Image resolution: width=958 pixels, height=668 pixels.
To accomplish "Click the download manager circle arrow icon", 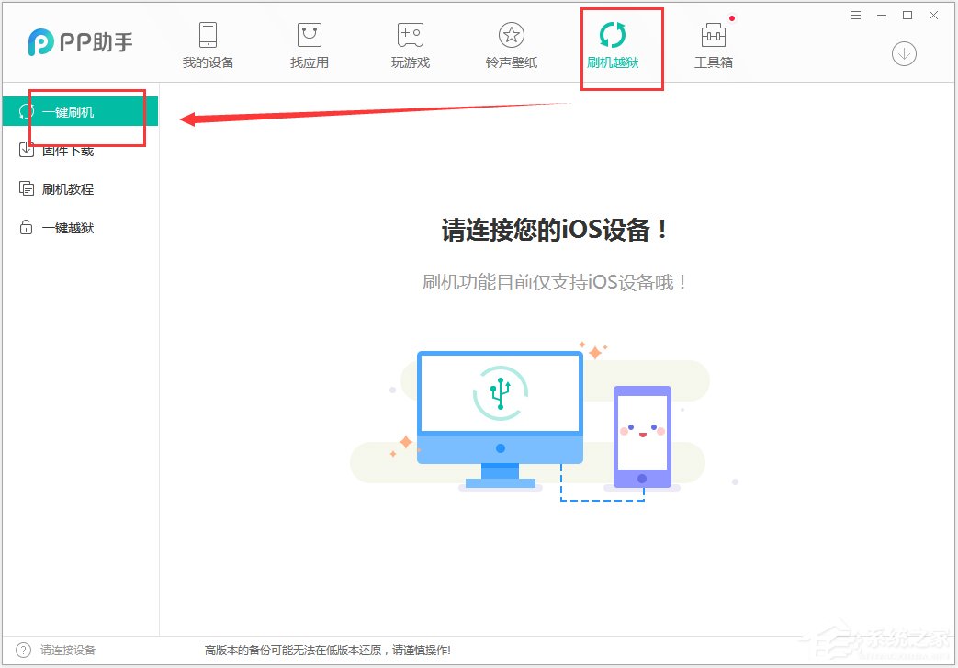I will (903, 53).
